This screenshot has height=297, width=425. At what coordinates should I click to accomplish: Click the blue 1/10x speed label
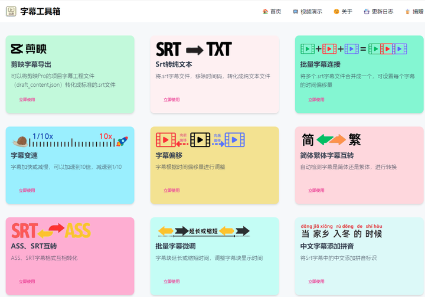pos(42,136)
